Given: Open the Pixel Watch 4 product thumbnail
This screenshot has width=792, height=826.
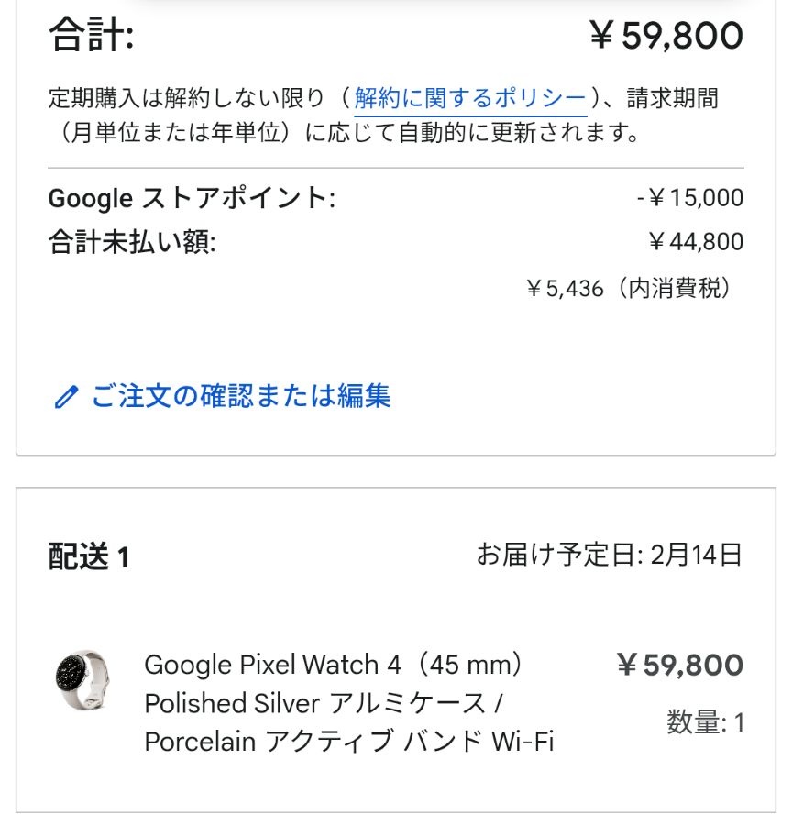Looking at the screenshot, I should click(81, 682).
